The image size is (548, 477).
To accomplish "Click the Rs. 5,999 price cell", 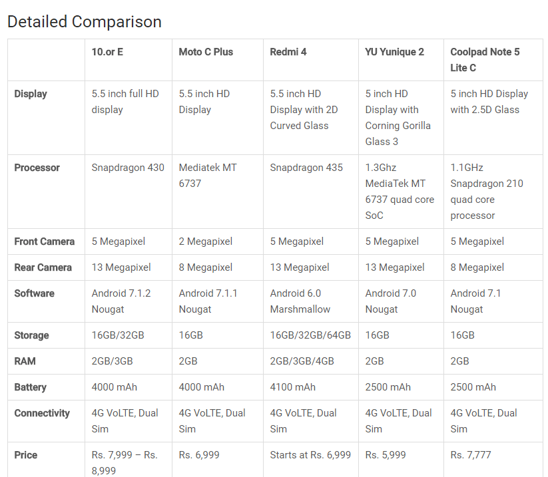I will 386,455.
